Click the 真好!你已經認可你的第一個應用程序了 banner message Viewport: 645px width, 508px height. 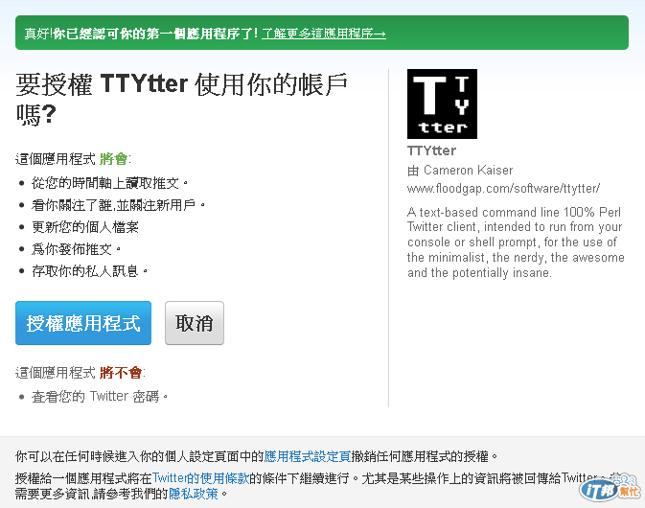[141, 34]
